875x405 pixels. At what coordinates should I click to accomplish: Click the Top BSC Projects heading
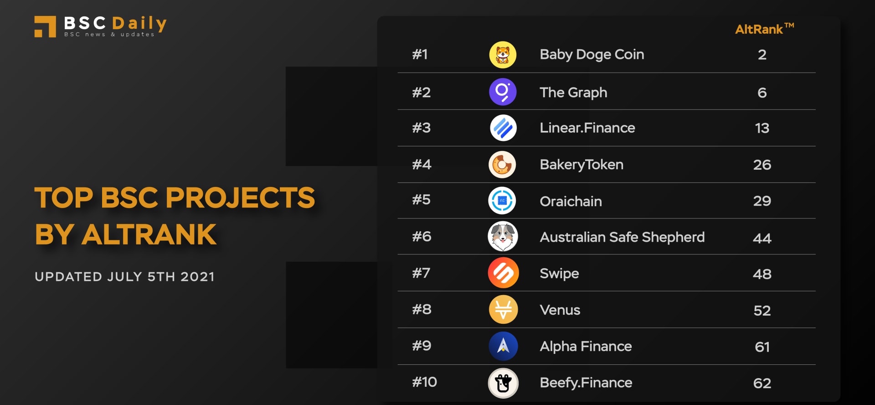[x=175, y=216]
